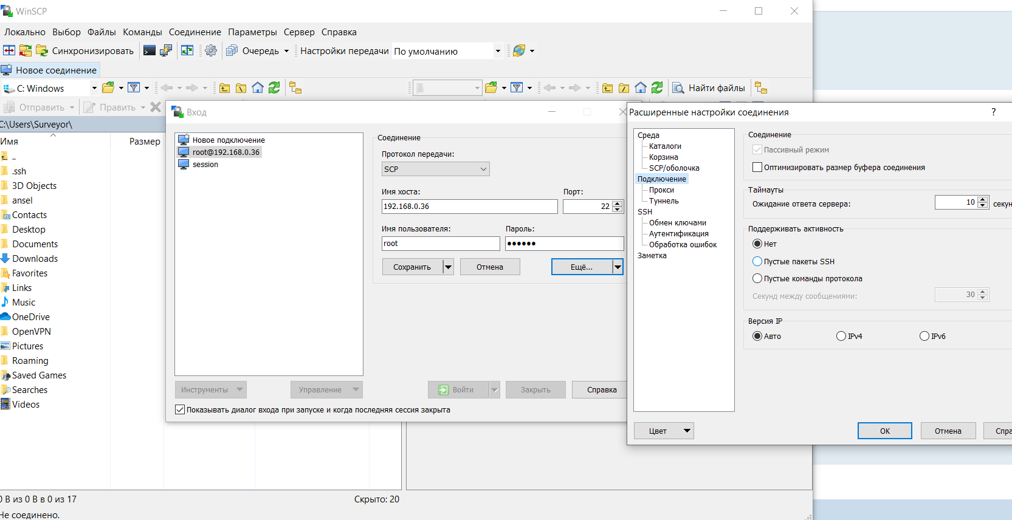Select the Empty SSH packets radio option

(x=757, y=261)
